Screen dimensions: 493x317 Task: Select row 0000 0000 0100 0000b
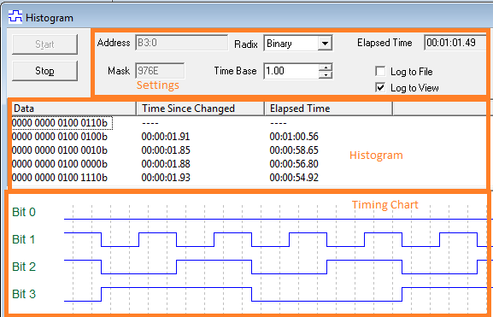pos(60,164)
